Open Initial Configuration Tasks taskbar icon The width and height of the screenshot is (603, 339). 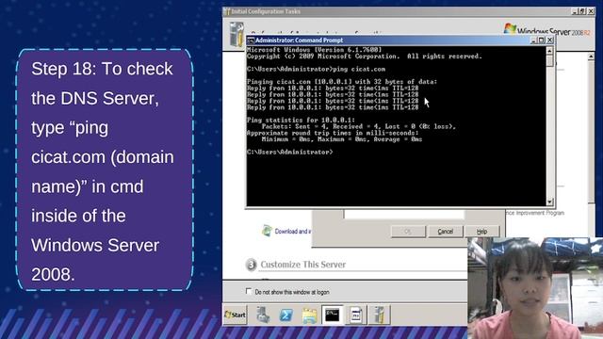[379, 315]
